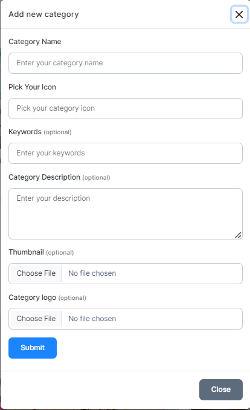Click the Category Name label

tap(35, 42)
